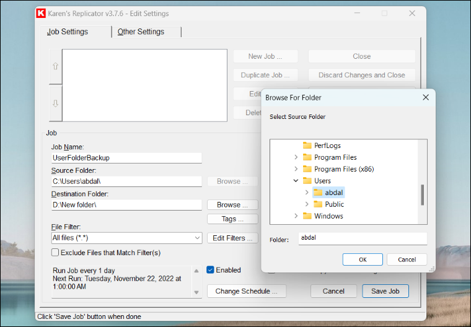Click the folder tree scrollbar thumb
This screenshot has height=327, width=471.
[422, 195]
